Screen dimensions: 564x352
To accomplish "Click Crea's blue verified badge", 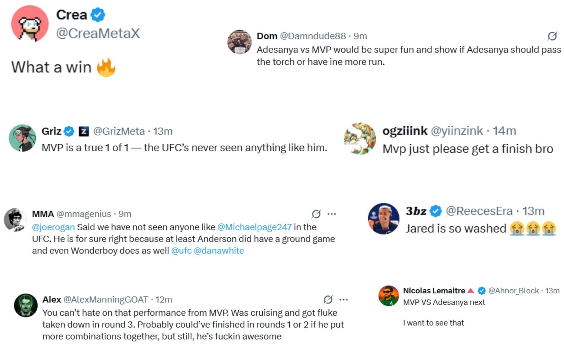I will [x=98, y=14].
